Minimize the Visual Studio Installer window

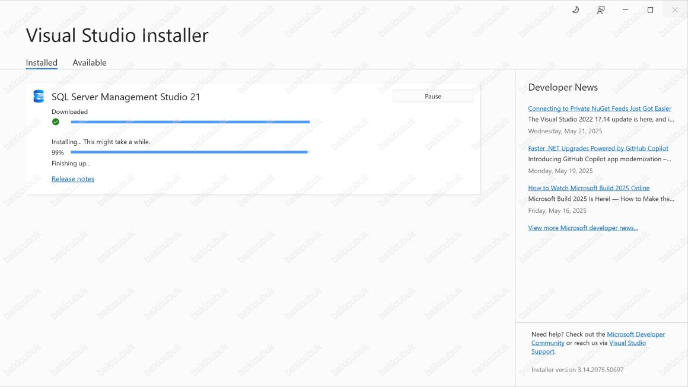(x=625, y=9)
